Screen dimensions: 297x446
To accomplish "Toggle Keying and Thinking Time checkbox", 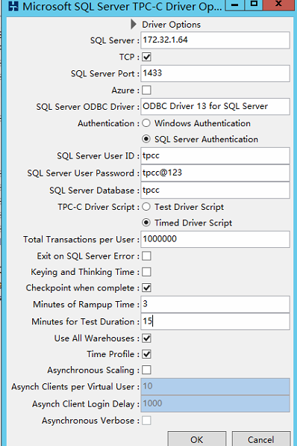I will pos(147,272).
